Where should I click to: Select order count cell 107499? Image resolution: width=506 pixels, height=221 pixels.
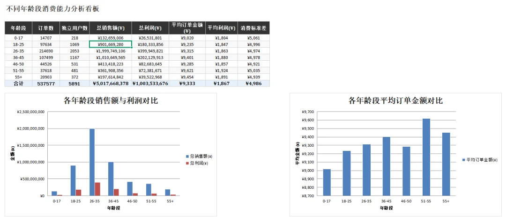46,57
